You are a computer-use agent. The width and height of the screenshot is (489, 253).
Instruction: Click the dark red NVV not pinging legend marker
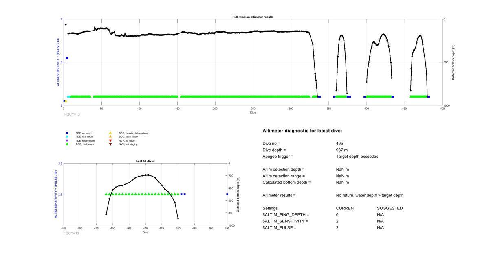[x=110, y=144]
